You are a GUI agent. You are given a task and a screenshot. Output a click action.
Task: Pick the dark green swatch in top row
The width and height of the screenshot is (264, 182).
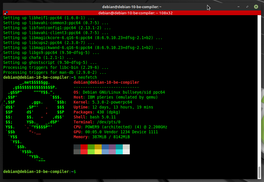(91, 147)
